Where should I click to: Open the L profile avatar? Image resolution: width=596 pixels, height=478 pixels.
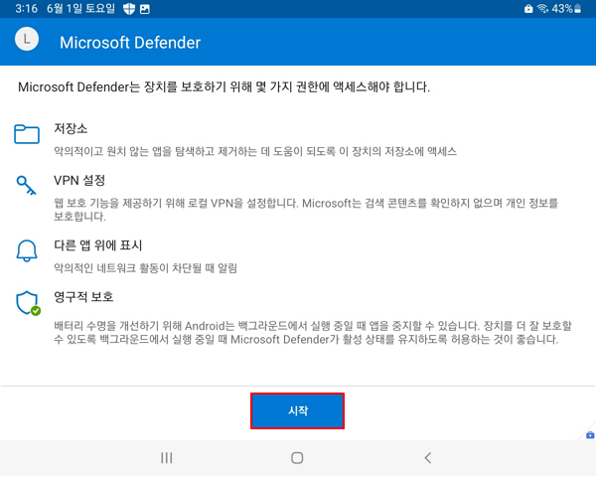coord(27,39)
